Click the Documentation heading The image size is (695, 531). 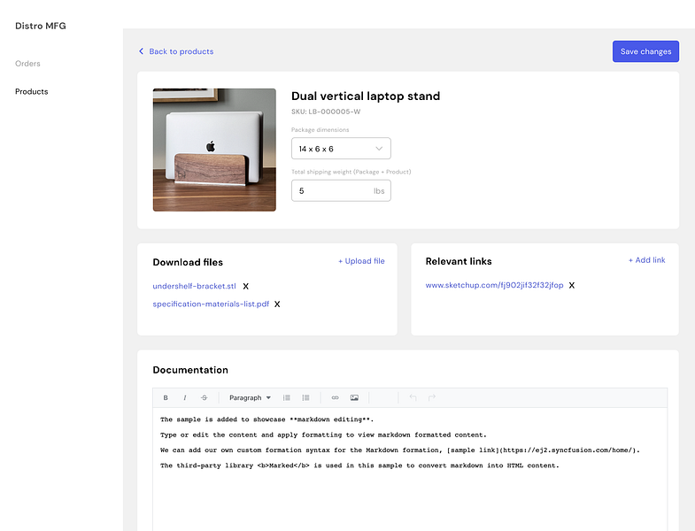[x=190, y=370]
